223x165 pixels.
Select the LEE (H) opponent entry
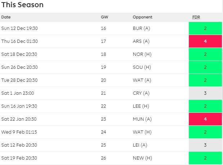click(x=141, y=106)
